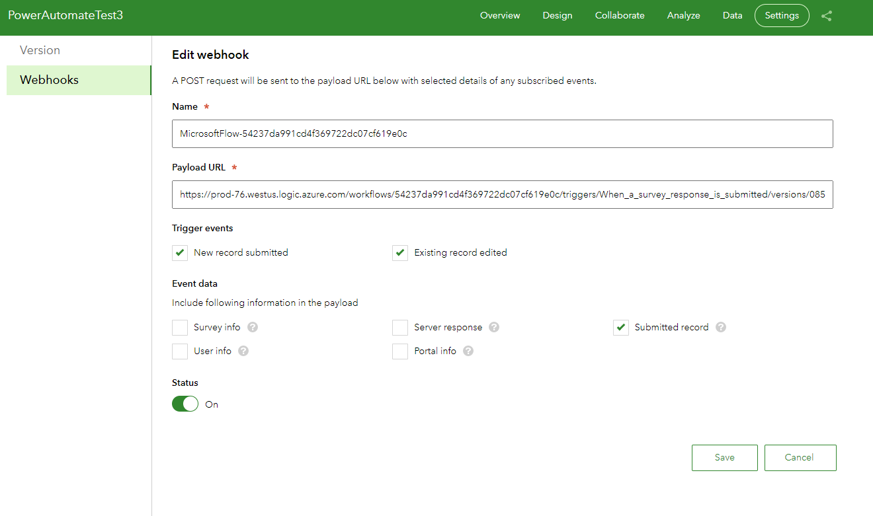Image resolution: width=873 pixels, height=516 pixels.
Task: Open help icon next to Survey info
Action: [x=253, y=327]
